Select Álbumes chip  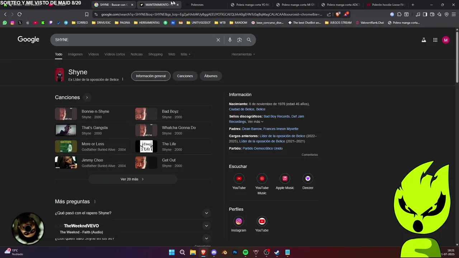tap(211, 76)
